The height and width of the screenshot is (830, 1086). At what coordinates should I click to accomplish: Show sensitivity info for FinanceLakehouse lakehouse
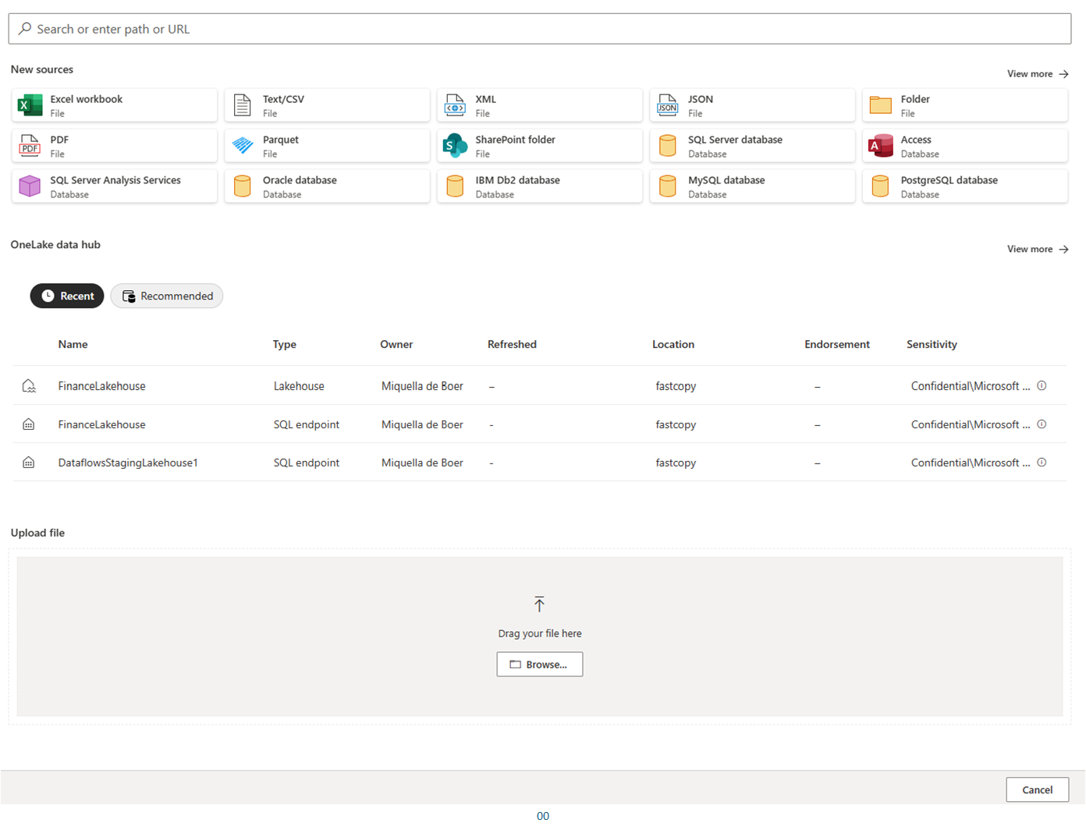(1042, 385)
